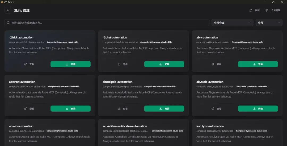Expand the 全部仓库 repository dropdown
This screenshot has width=287, height=146.
tap(232, 23)
